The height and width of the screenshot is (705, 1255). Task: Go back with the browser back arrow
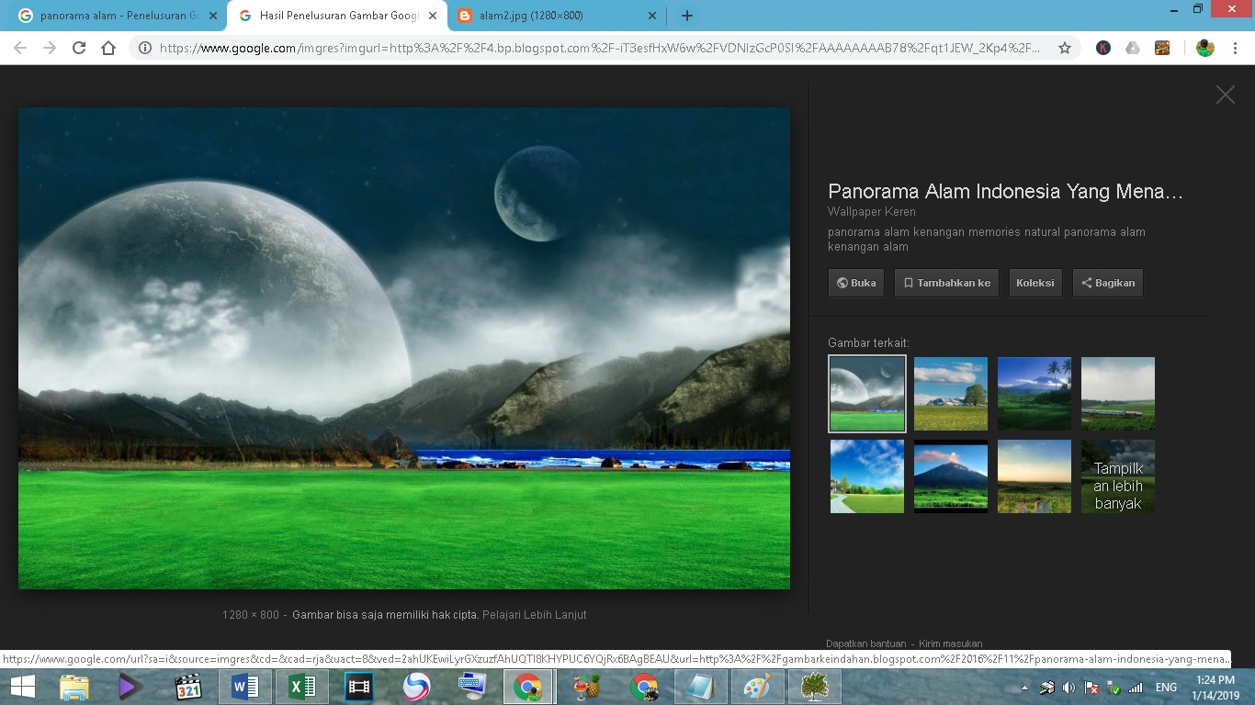pyautogui.click(x=20, y=48)
